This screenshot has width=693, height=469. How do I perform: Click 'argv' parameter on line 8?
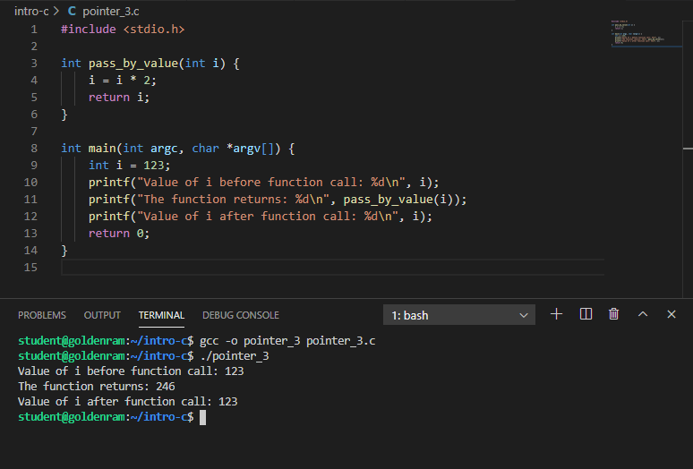[246, 149]
